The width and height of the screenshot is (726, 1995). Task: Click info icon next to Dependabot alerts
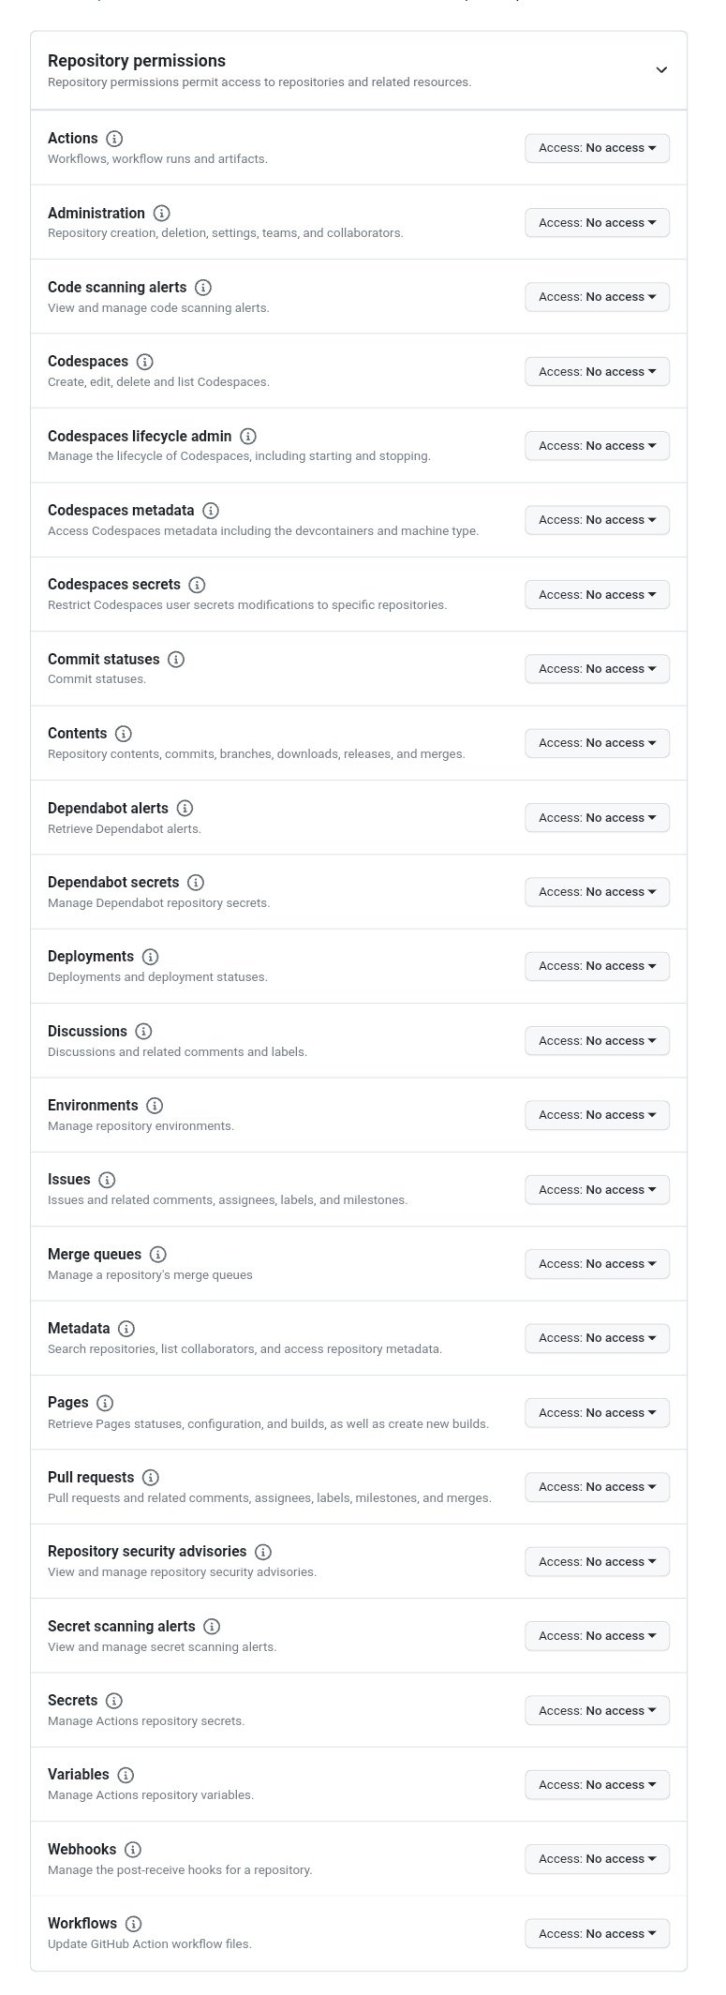tap(185, 808)
